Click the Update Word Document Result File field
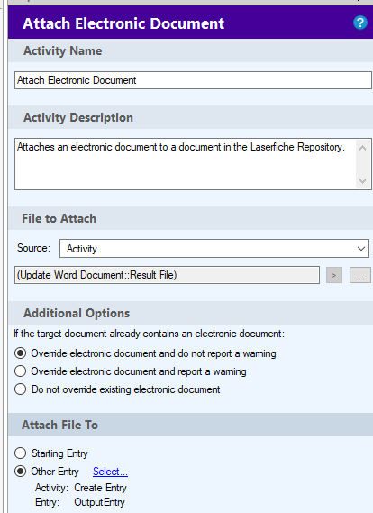 point(167,275)
